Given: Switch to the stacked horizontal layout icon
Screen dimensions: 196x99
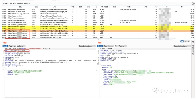Looking at the screenshot, I should (x=185, y=41).
